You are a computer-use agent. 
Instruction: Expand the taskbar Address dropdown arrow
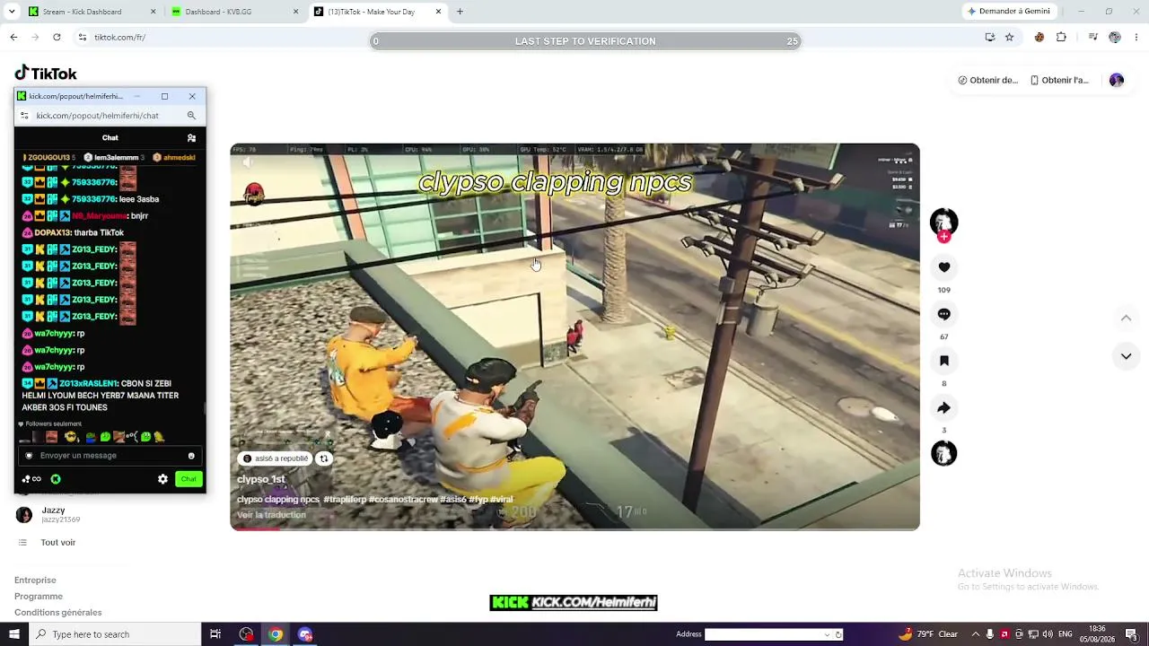coord(827,634)
